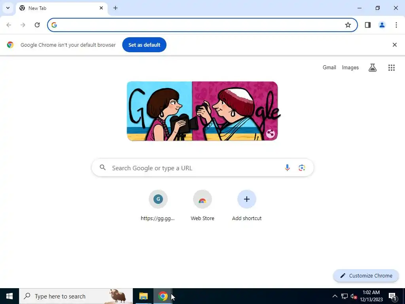The image size is (405, 304).
Task: Go forward using the forward arrow
Action: [23, 25]
